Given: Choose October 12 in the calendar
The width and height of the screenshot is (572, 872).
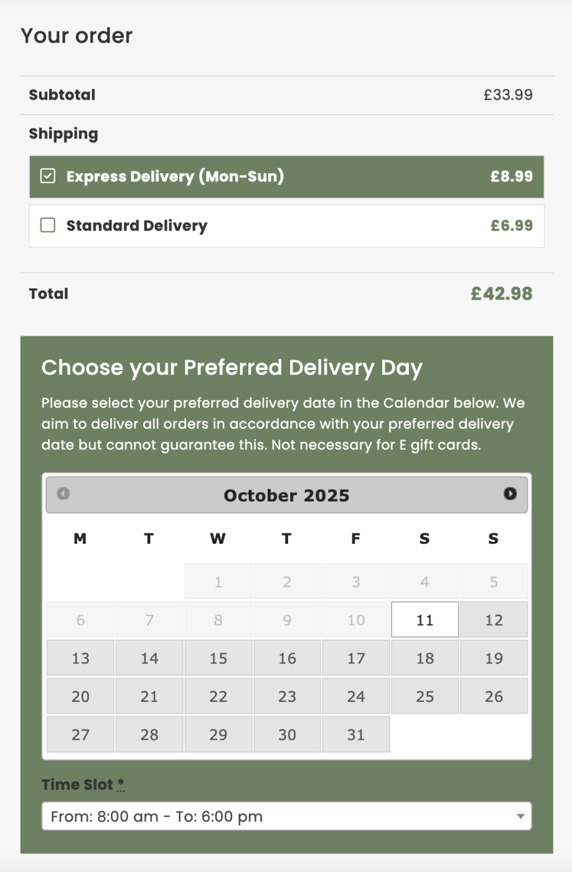Looking at the screenshot, I should [494, 620].
